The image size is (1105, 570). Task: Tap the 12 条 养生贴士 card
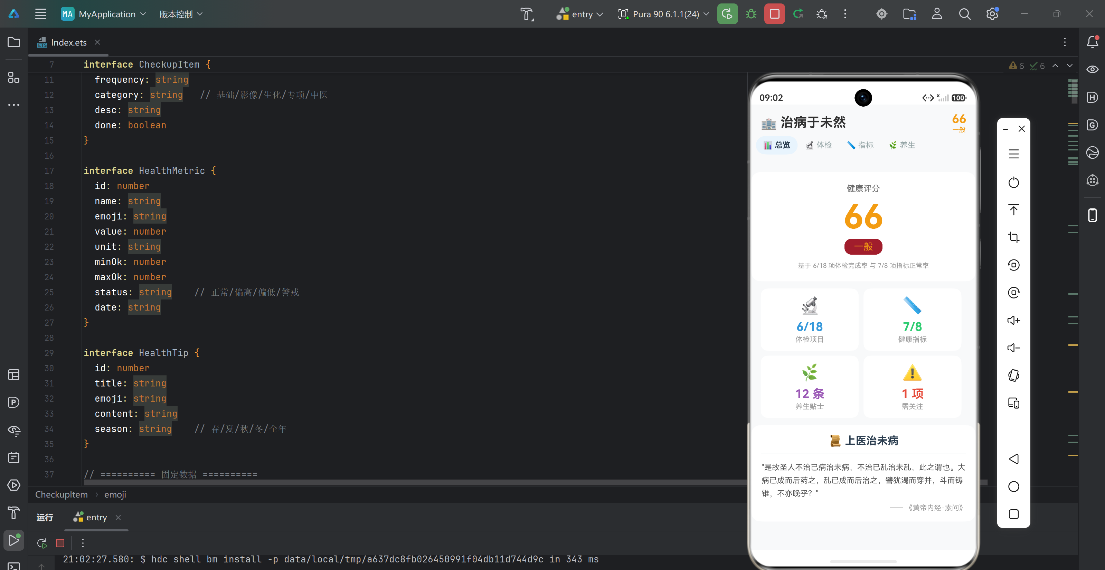(x=809, y=387)
